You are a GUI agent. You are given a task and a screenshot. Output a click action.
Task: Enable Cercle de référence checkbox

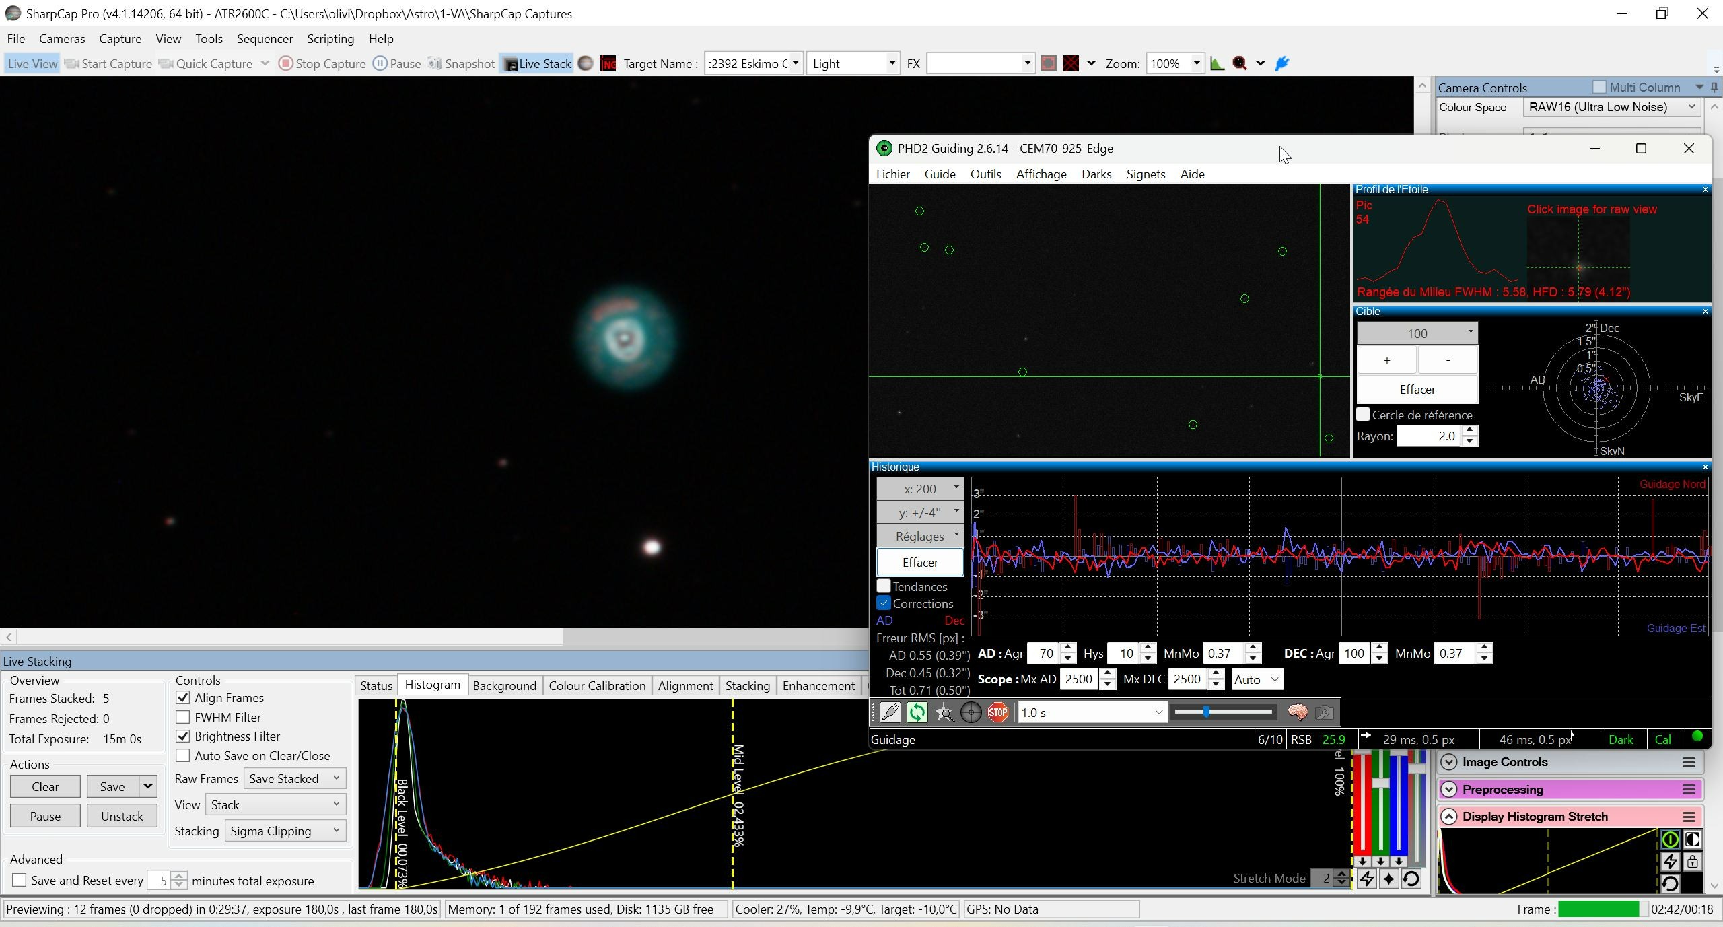tap(1363, 415)
